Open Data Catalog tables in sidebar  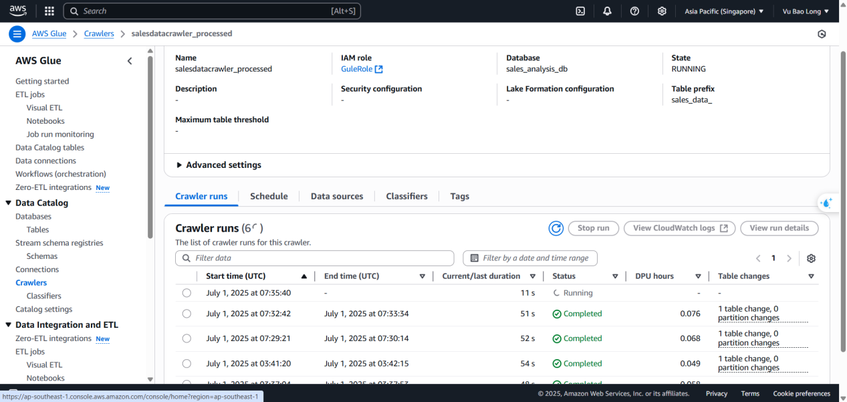pos(50,148)
